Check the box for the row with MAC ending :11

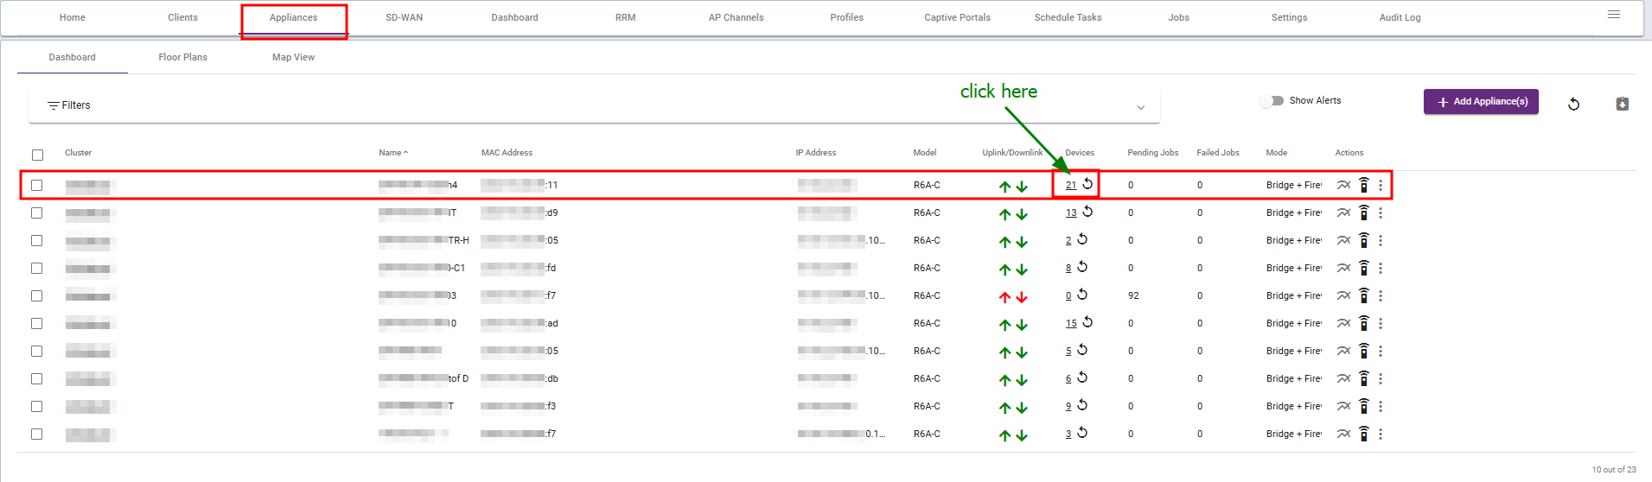(37, 185)
